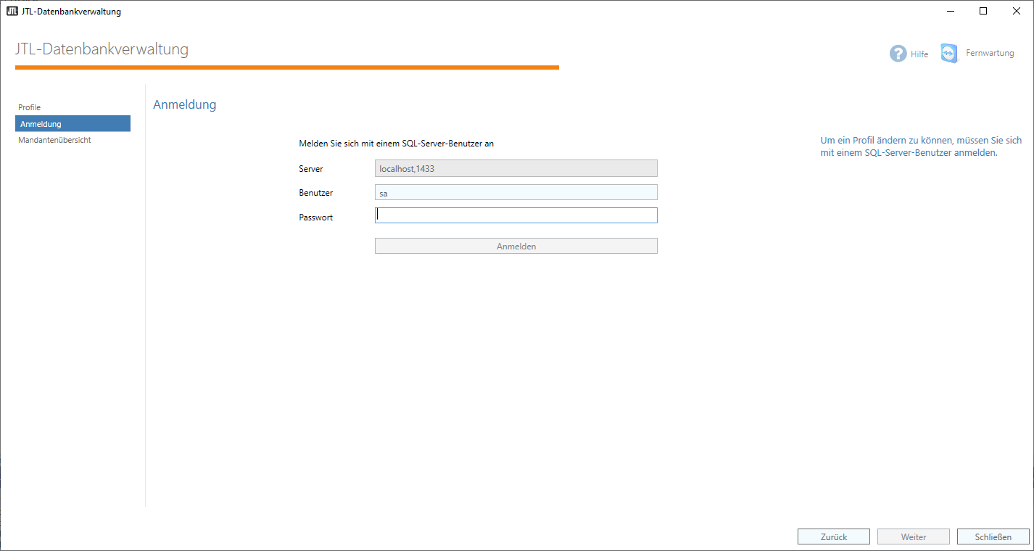The image size is (1034, 551).
Task: Focus the Passwort input field
Action: (516, 215)
